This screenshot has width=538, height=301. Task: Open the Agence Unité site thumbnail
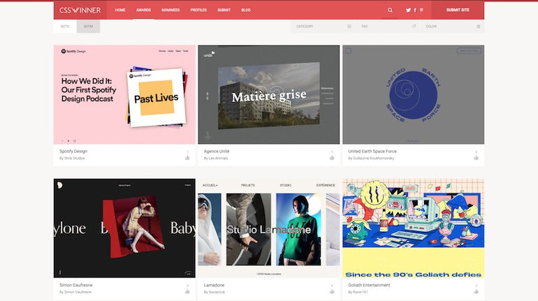[269, 94]
